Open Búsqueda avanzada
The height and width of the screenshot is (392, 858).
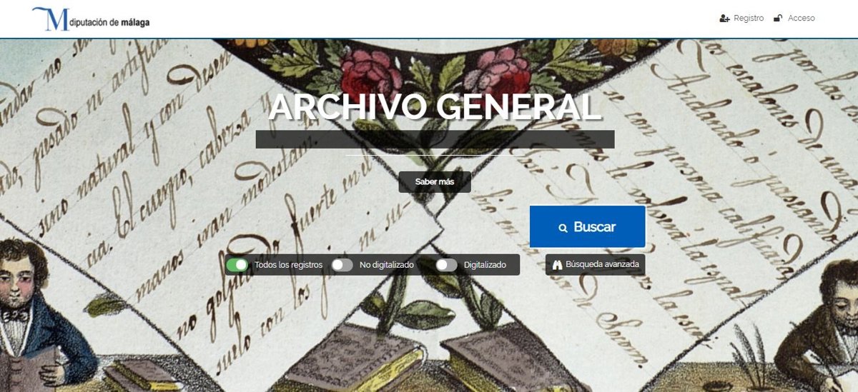click(596, 265)
